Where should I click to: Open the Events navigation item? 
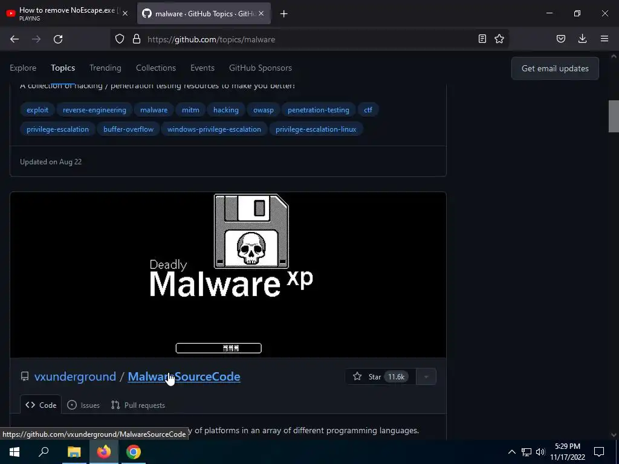[x=203, y=68]
